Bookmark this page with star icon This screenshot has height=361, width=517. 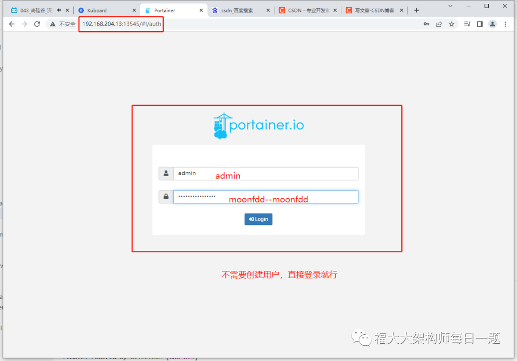coord(451,24)
